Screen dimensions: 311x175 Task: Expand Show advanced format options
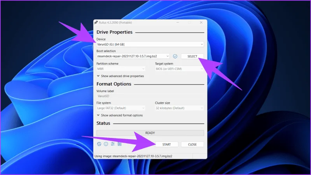(120, 115)
